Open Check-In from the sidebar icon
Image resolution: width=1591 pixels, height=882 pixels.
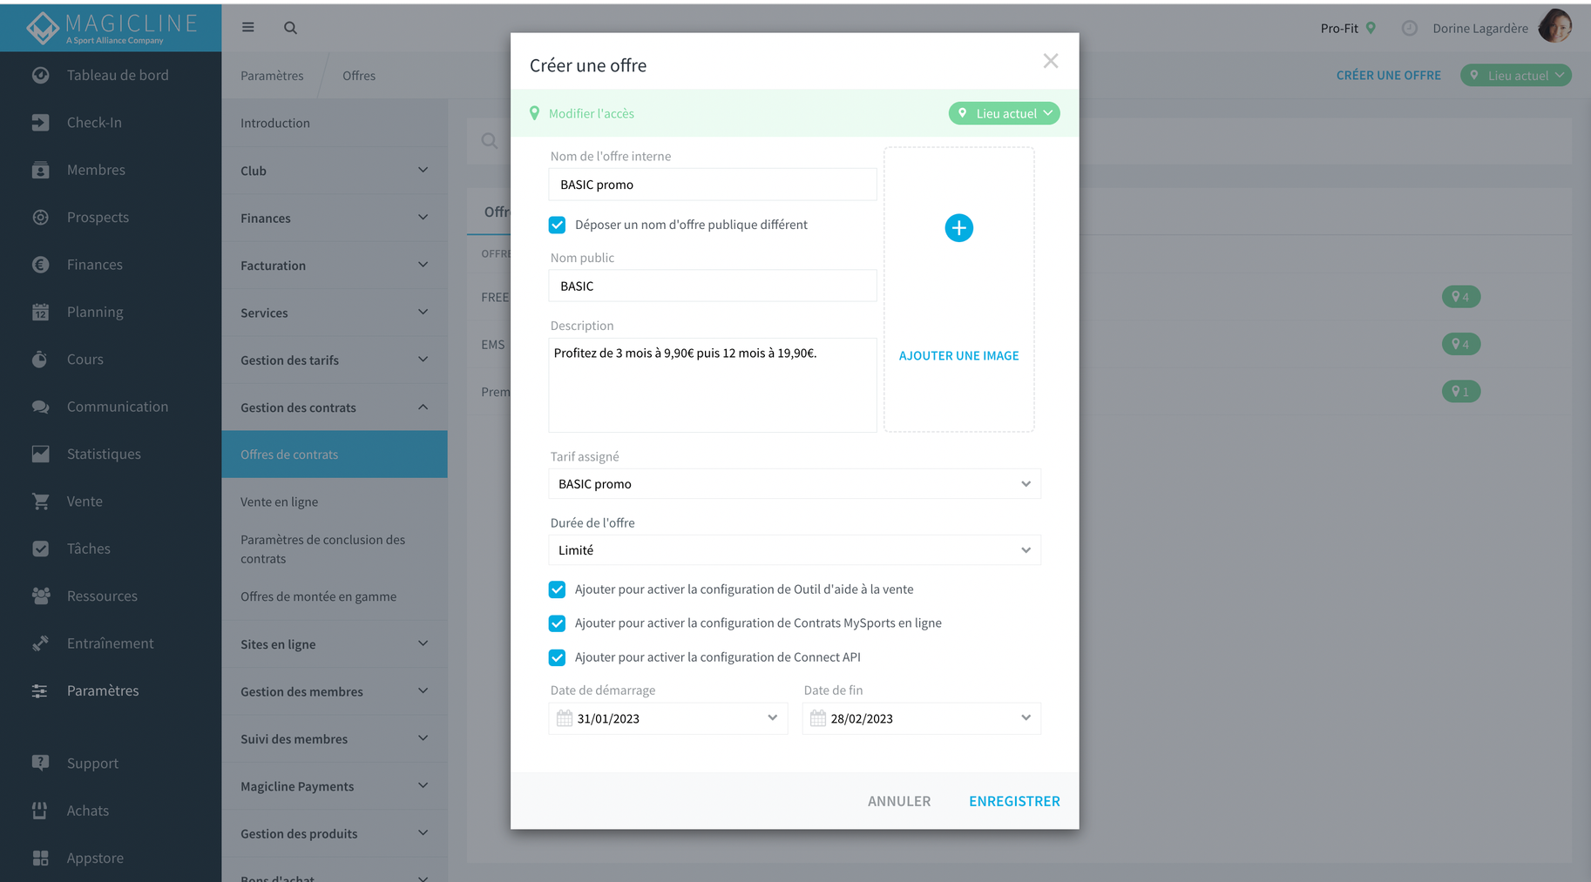click(x=40, y=123)
